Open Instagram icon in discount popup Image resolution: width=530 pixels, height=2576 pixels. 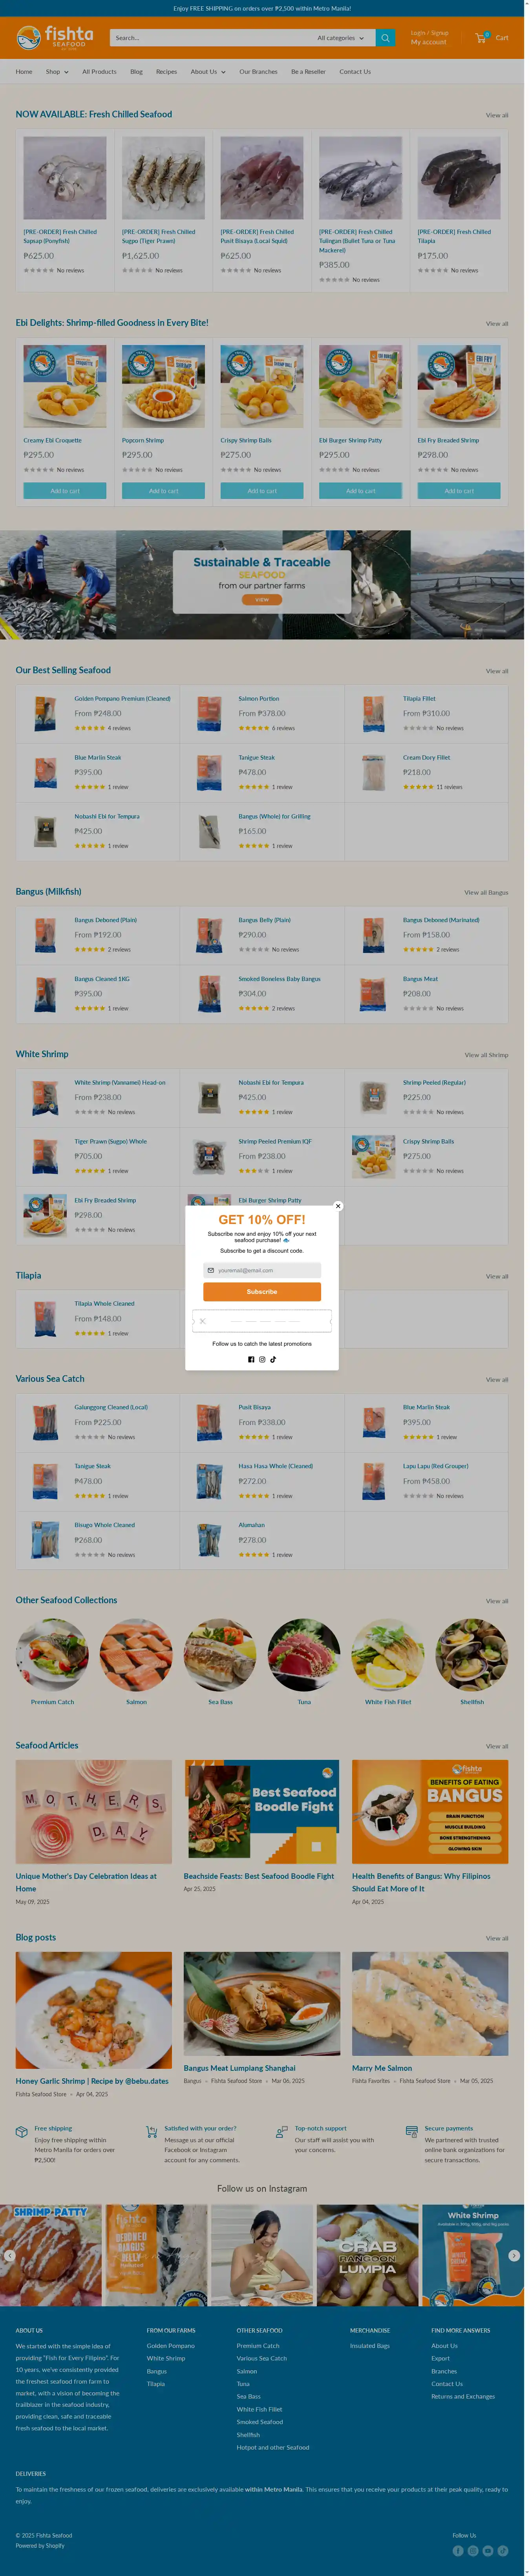pyautogui.click(x=262, y=1359)
